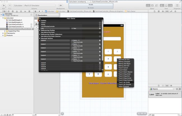This screenshot has height=116, width=182.
Task: Show the File inspector
Action: [x=155, y=11]
